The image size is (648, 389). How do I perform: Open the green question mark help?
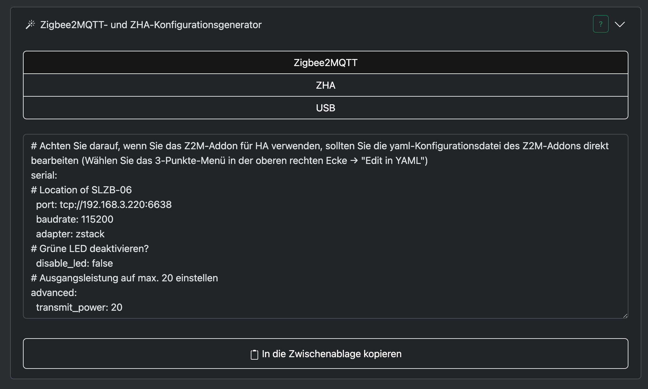coord(601,24)
